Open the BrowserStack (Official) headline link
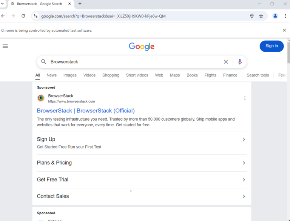Image resolution: width=290 pixels, height=221 pixels. click(x=86, y=110)
